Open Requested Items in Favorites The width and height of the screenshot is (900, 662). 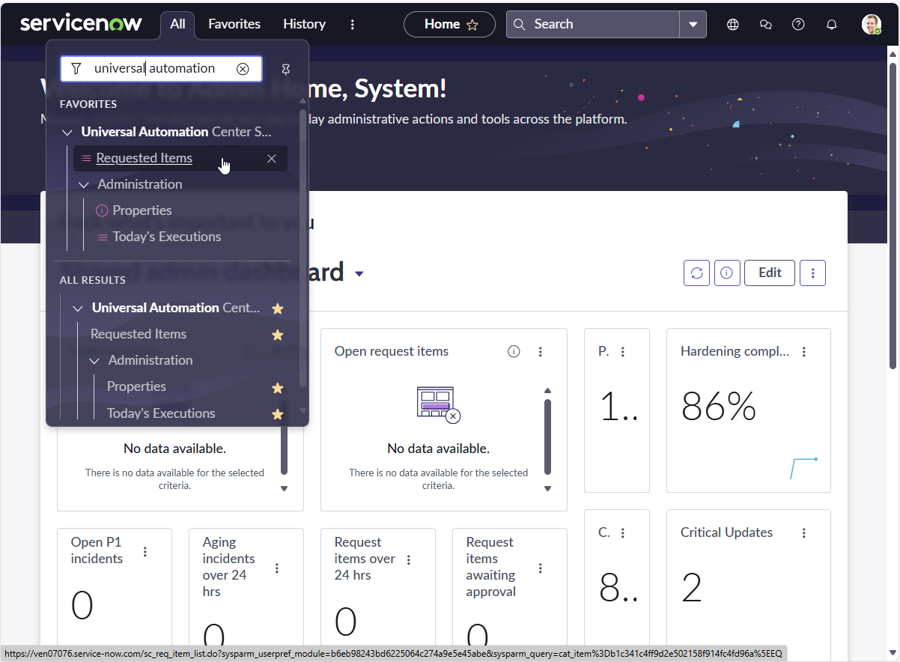point(145,158)
